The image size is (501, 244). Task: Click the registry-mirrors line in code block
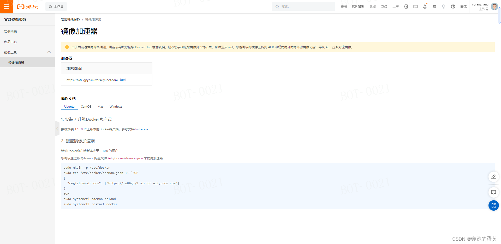tap(123, 183)
